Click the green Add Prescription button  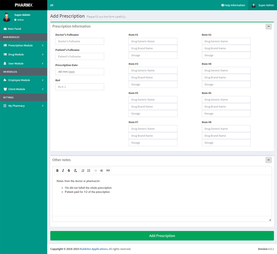pos(162,236)
